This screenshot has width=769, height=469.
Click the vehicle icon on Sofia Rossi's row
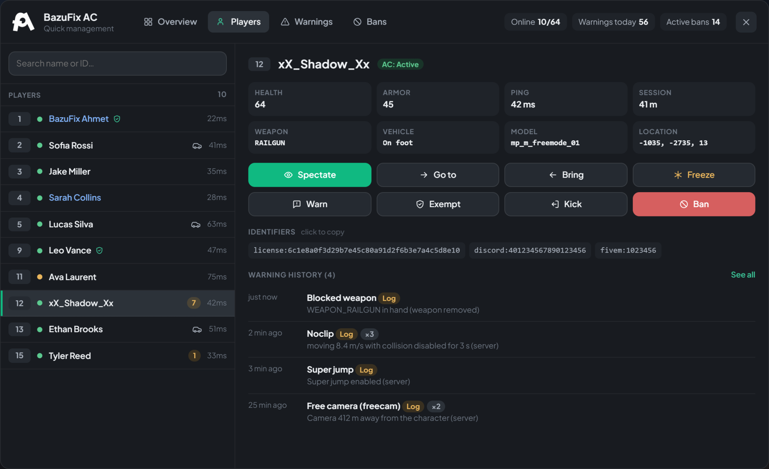(197, 146)
